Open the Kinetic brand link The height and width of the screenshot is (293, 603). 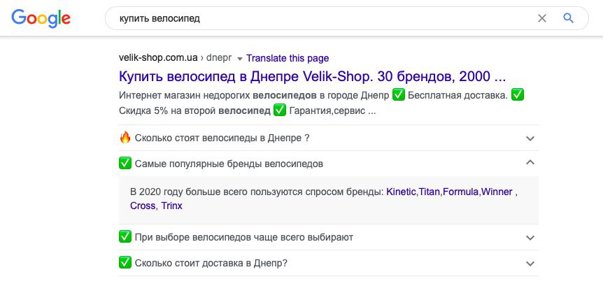[401, 192]
